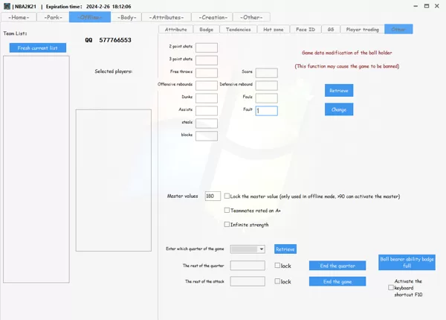Open the Badge sub-tab

(206, 29)
